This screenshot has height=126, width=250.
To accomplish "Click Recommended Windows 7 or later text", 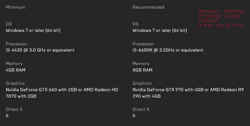I will tap(160, 30).
